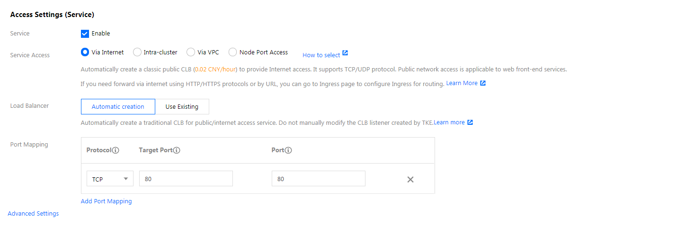Click external link icon after Ingress Learn More

483,83
